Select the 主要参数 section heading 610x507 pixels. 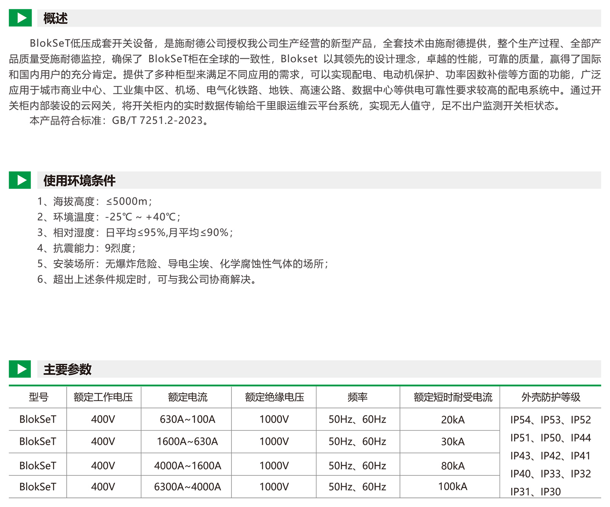(67, 369)
